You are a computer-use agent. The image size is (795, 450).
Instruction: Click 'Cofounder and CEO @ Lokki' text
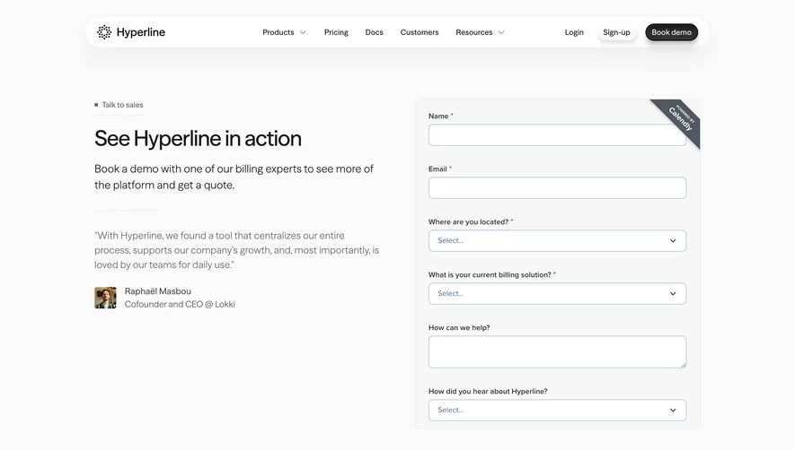coord(180,304)
